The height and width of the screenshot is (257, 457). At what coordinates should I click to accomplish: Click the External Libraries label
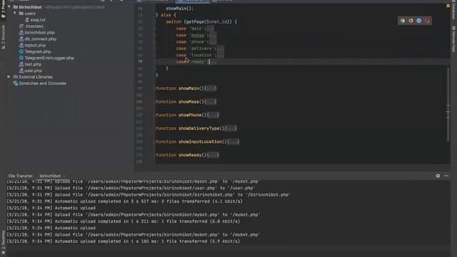point(36,77)
